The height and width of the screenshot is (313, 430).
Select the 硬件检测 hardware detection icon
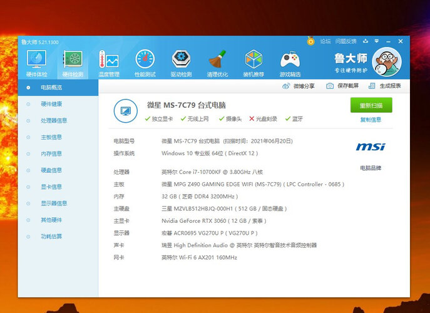click(x=73, y=63)
